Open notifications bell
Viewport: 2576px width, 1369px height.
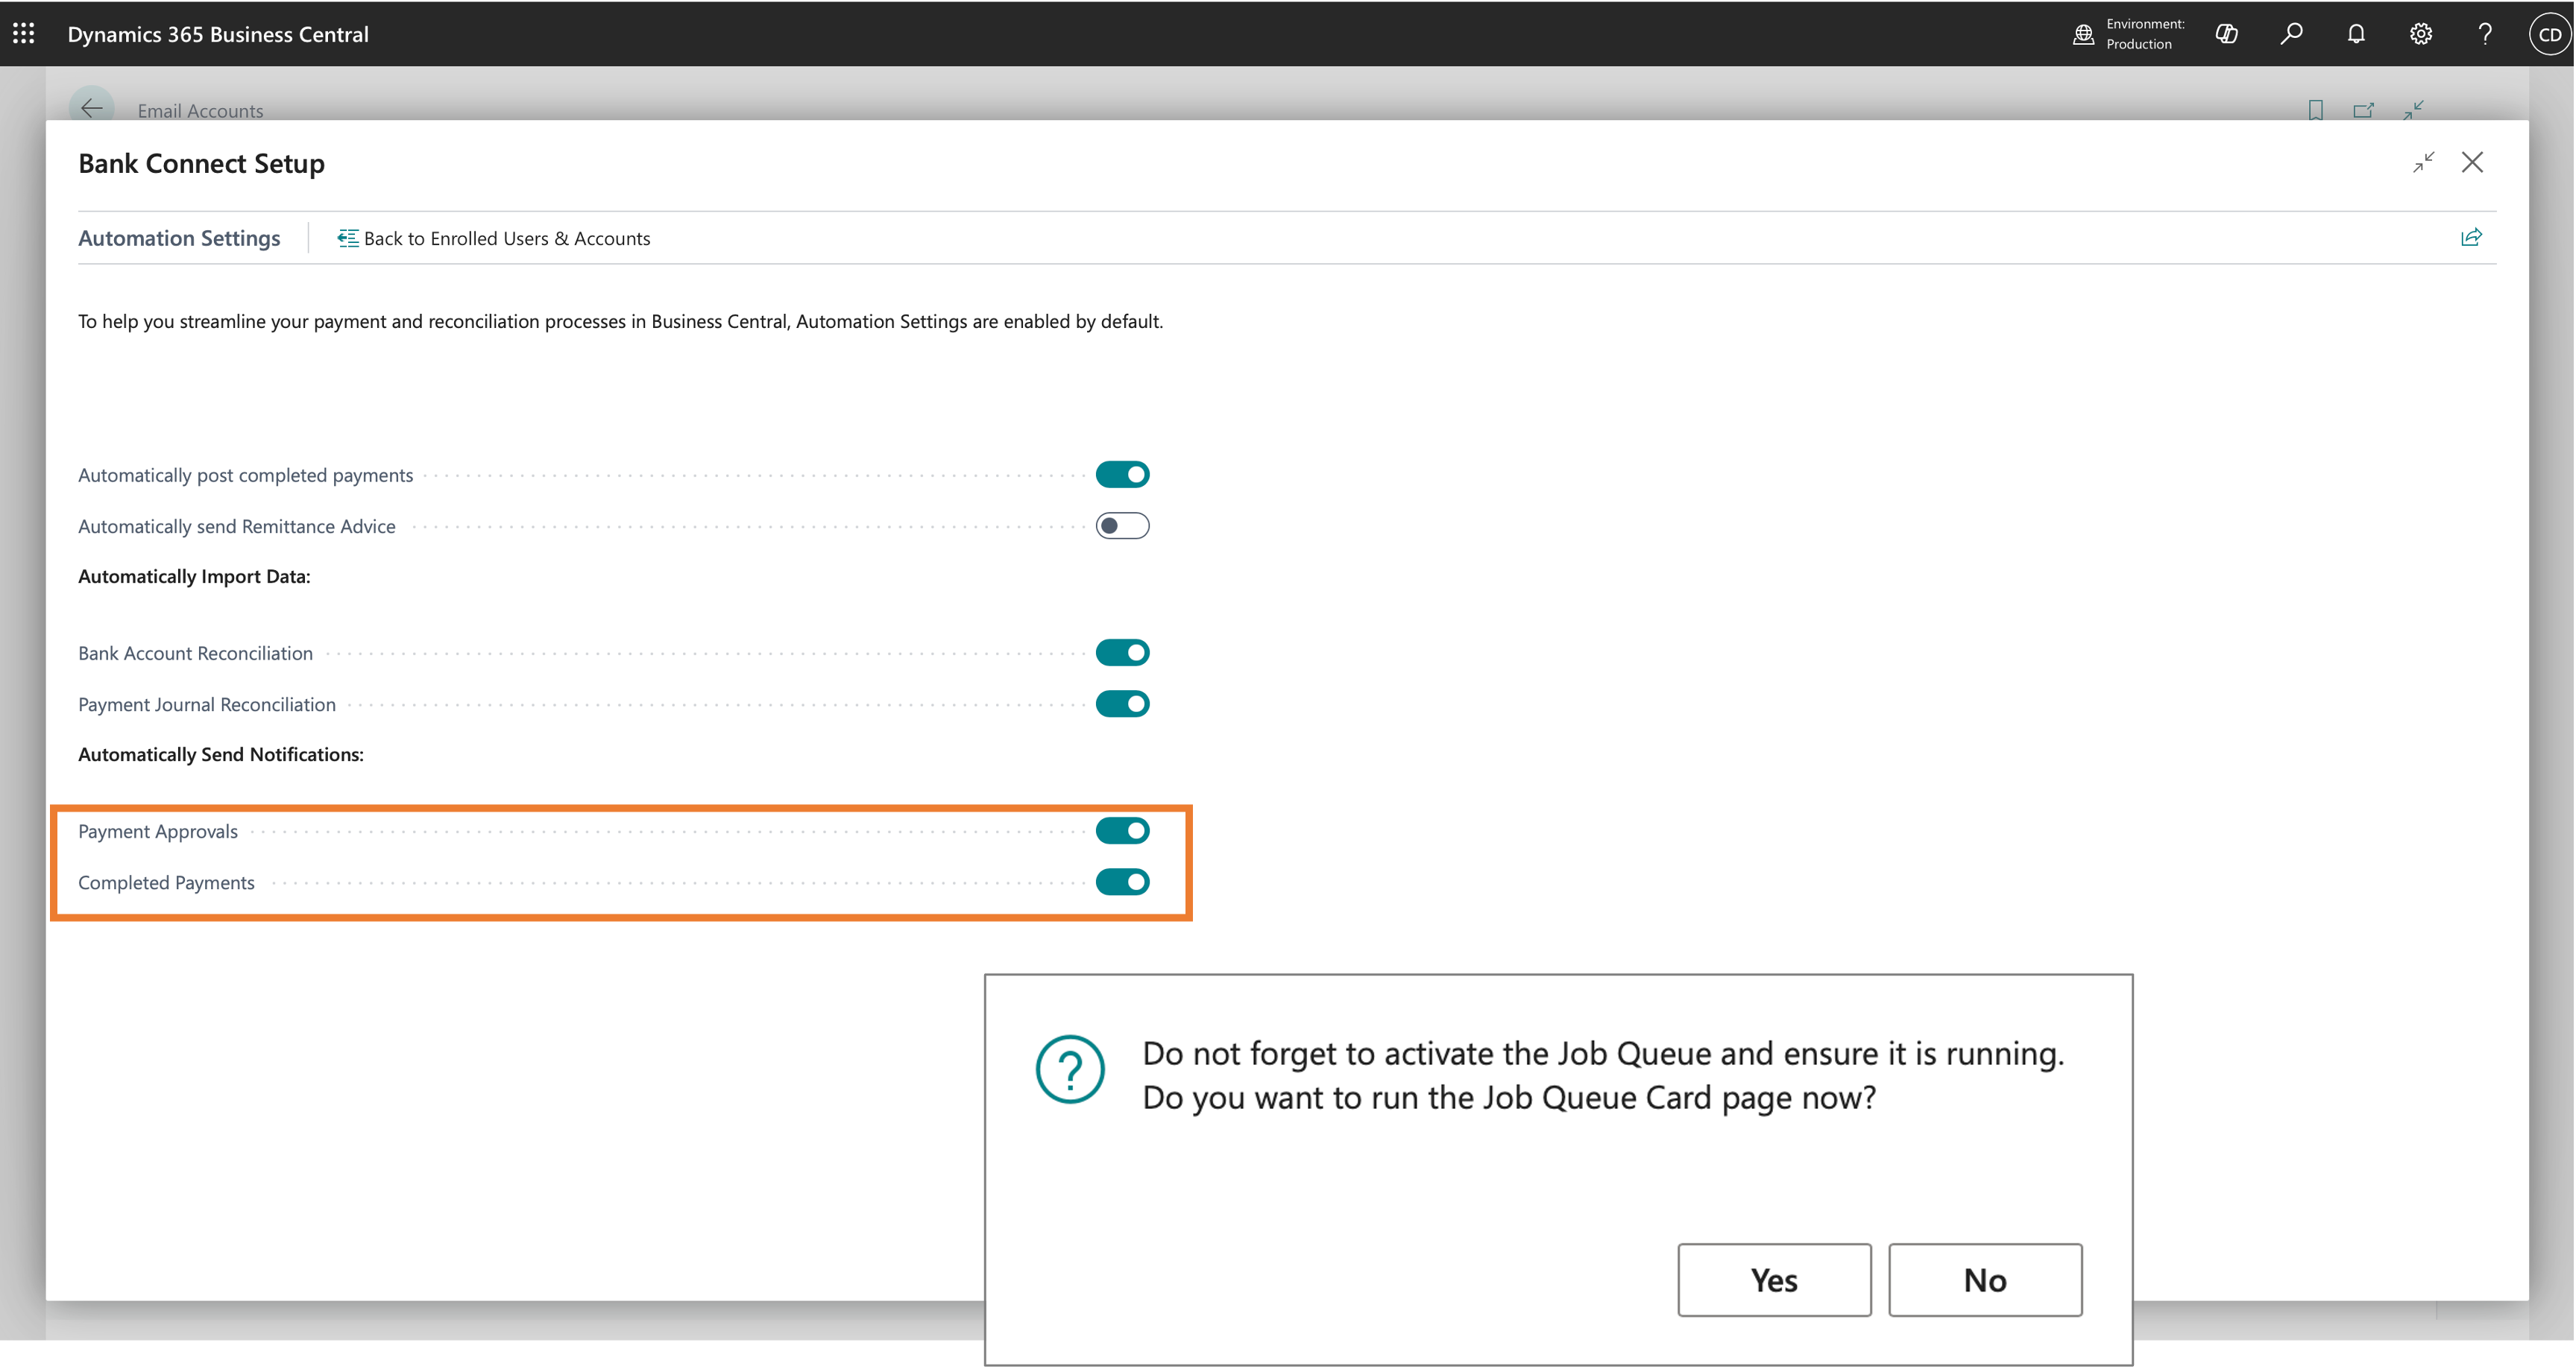(2356, 34)
